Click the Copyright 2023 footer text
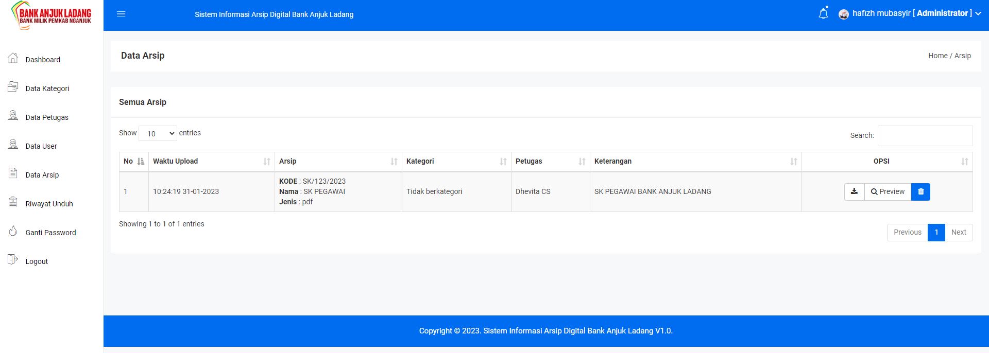 tap(546, 331)
